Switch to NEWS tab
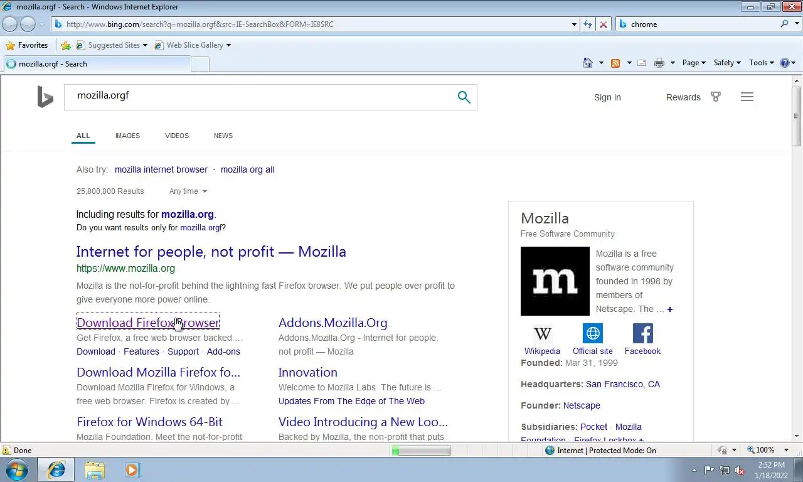 click(223, 136)
